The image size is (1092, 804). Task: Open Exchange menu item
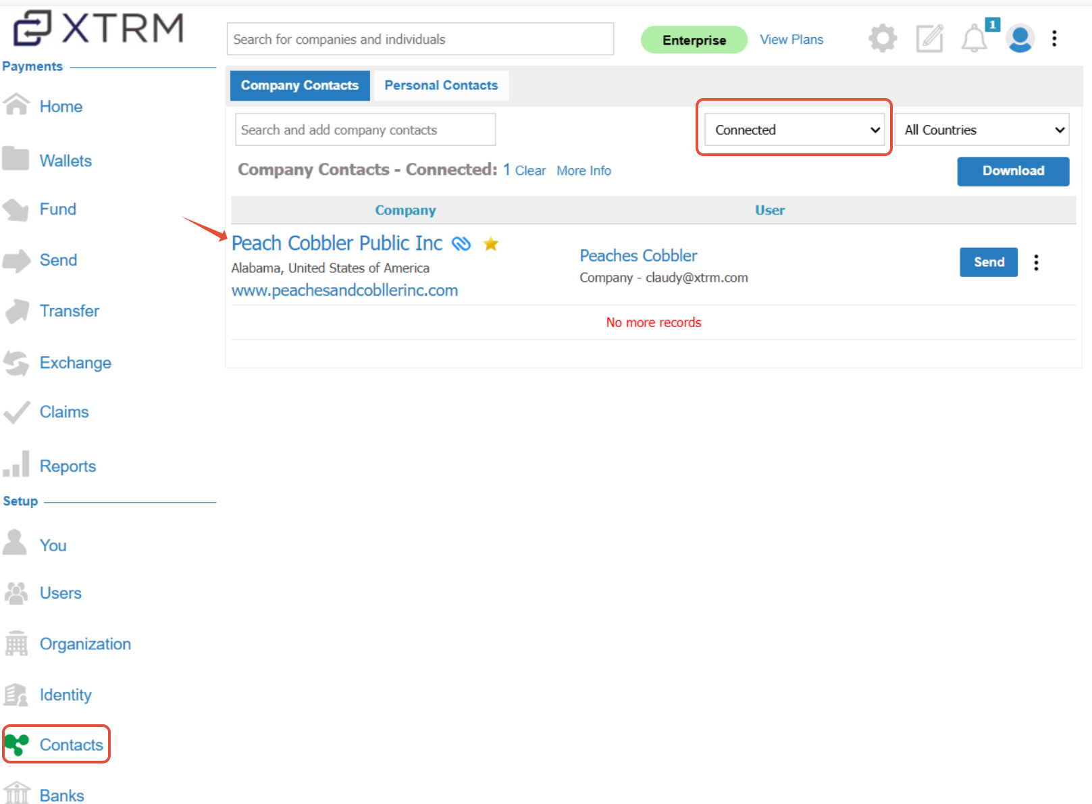75,363
